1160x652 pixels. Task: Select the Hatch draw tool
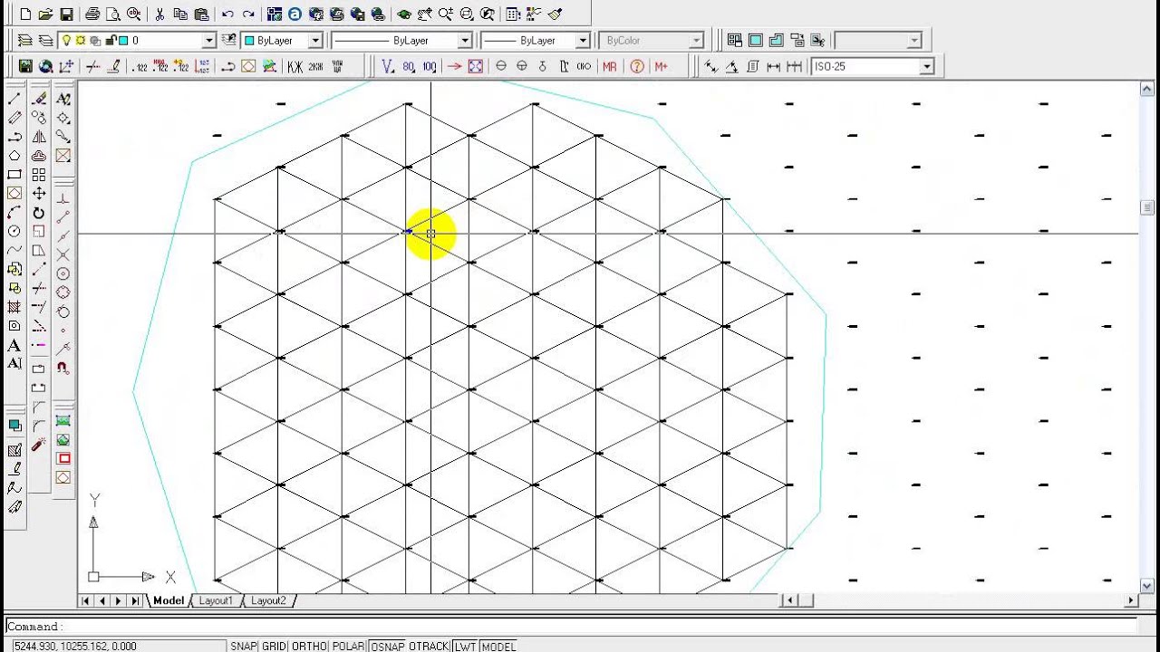point(14,307)
